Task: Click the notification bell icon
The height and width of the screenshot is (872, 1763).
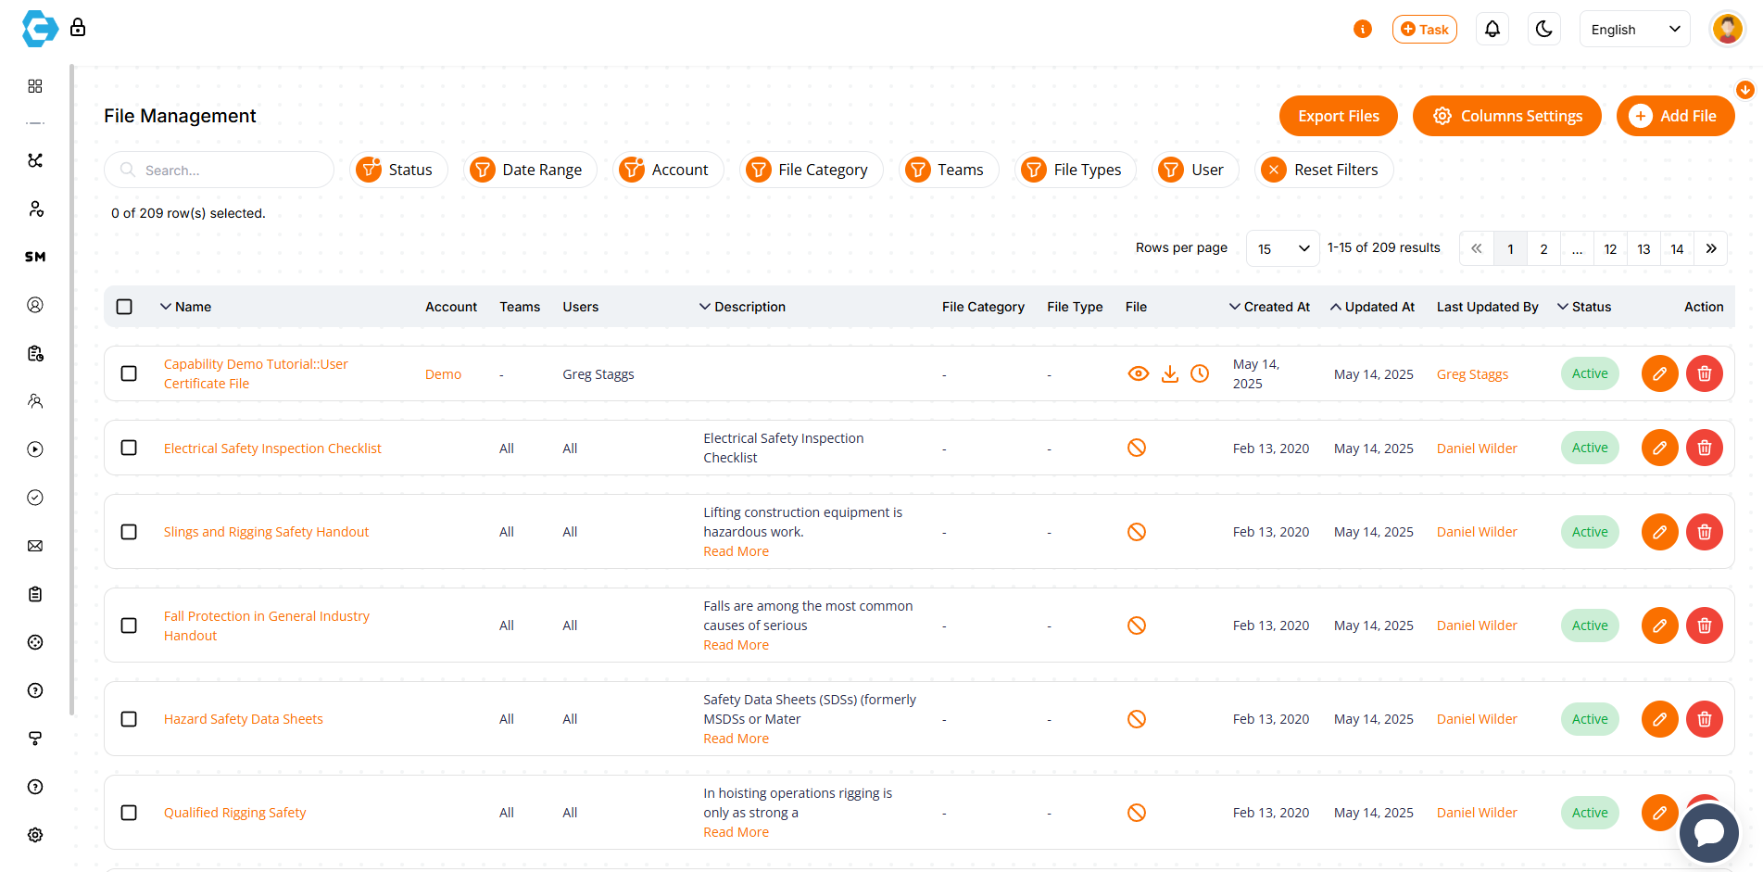Action: (1492, 30)
